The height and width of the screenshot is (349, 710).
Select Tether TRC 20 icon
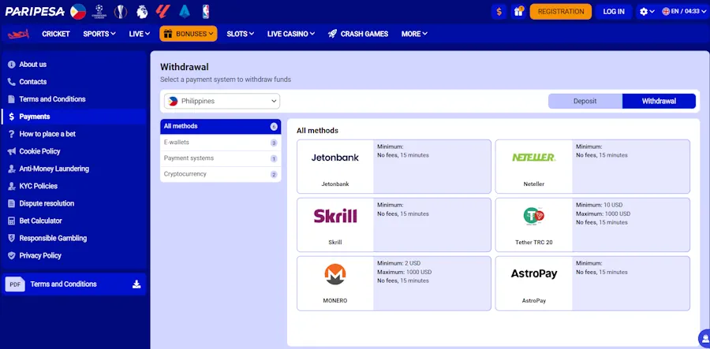pos(534,216)
